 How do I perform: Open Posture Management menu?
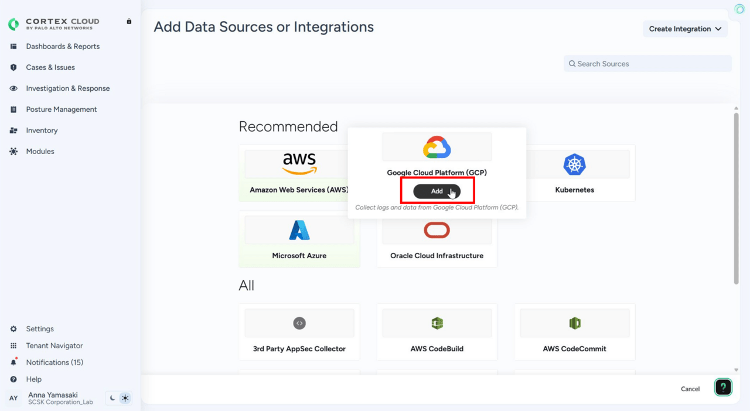click(62, 109)
